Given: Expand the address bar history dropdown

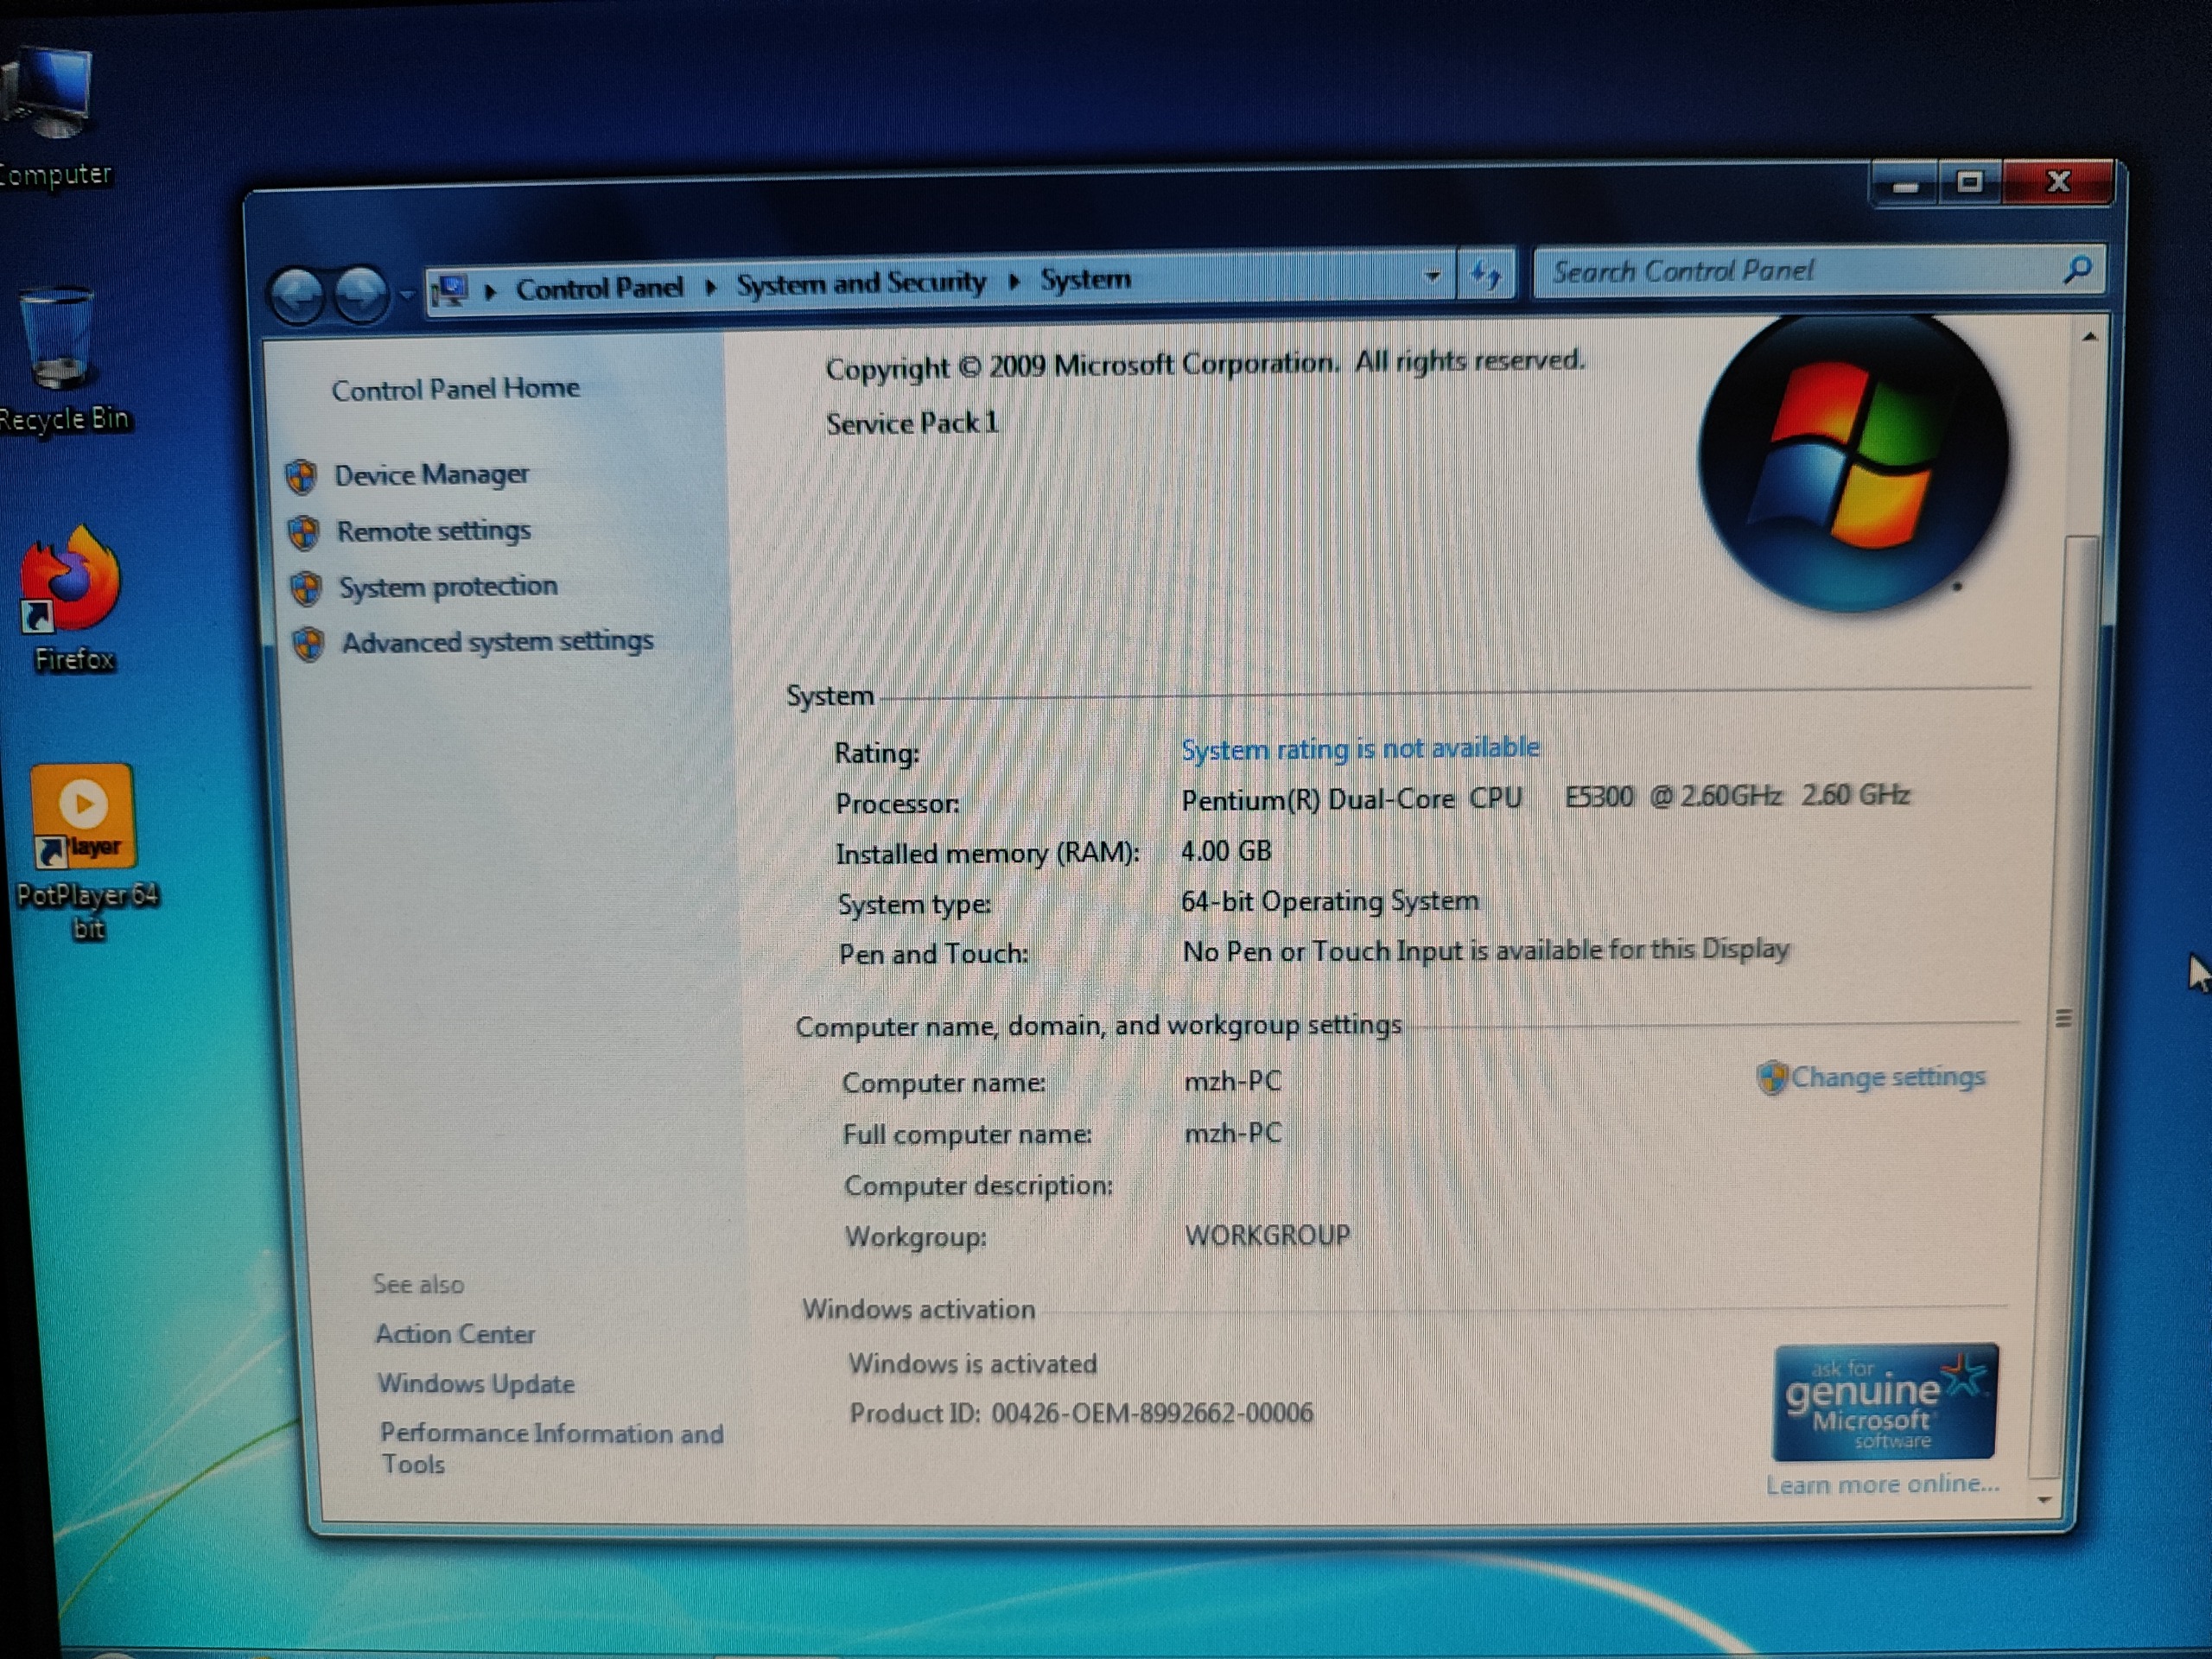Looking at the screenshot, I should click(x=1432, y=276).
